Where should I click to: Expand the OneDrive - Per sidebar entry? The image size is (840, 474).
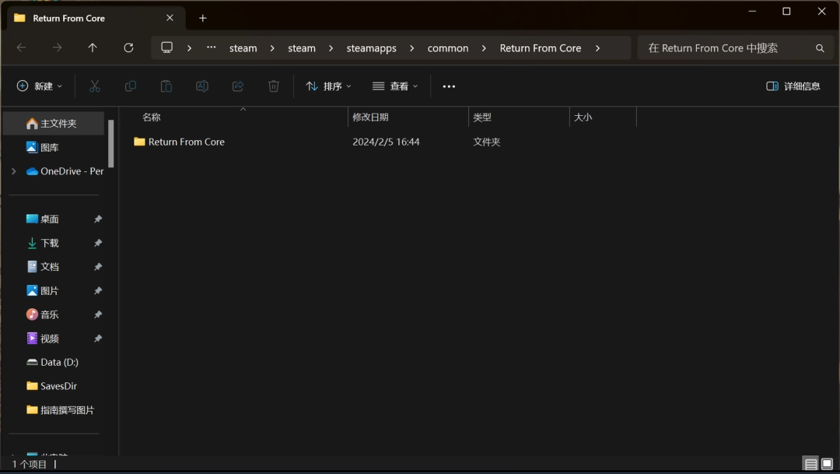tap(14, 170)
